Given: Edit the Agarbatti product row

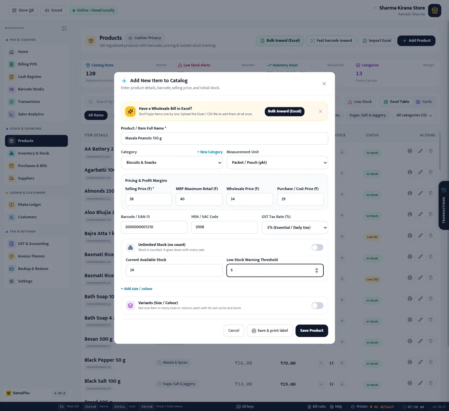Looking at the screenshot, I should [420, 172].
